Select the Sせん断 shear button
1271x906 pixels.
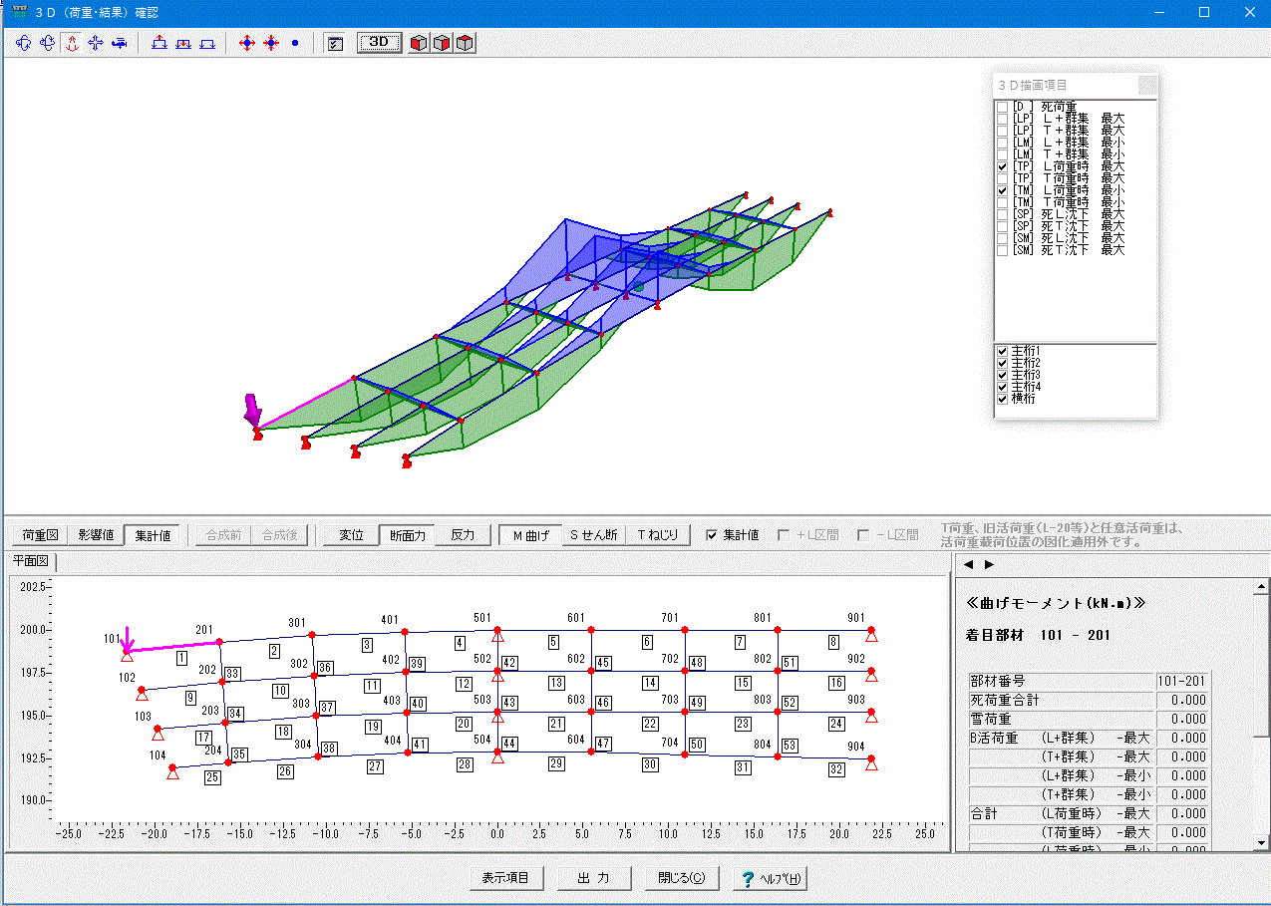pyautogui.click(x=594, y=535)
